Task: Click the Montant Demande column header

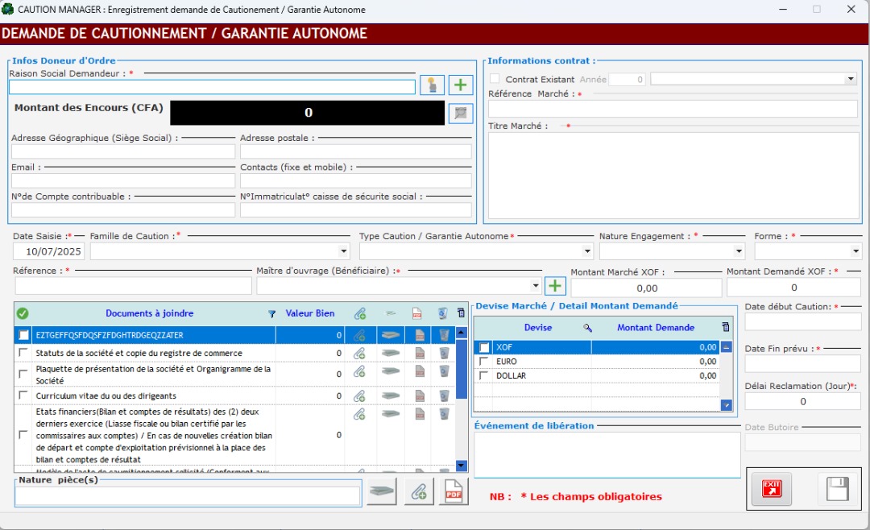Action: click(655, 327)
